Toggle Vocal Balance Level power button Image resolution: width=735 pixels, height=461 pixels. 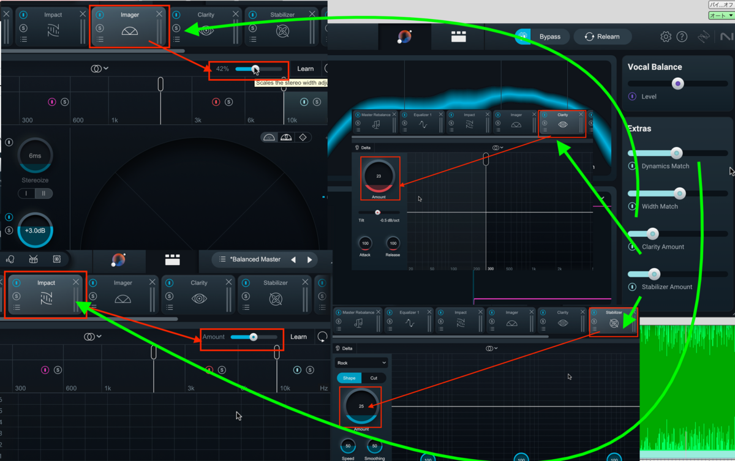632,96
